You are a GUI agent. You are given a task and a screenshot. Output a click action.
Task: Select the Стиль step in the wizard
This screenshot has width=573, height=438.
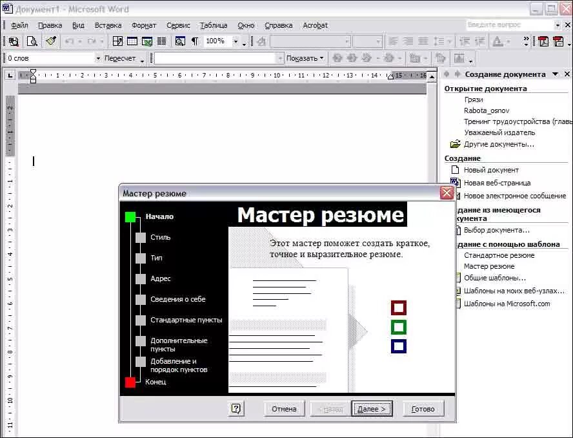click(159, 237)
